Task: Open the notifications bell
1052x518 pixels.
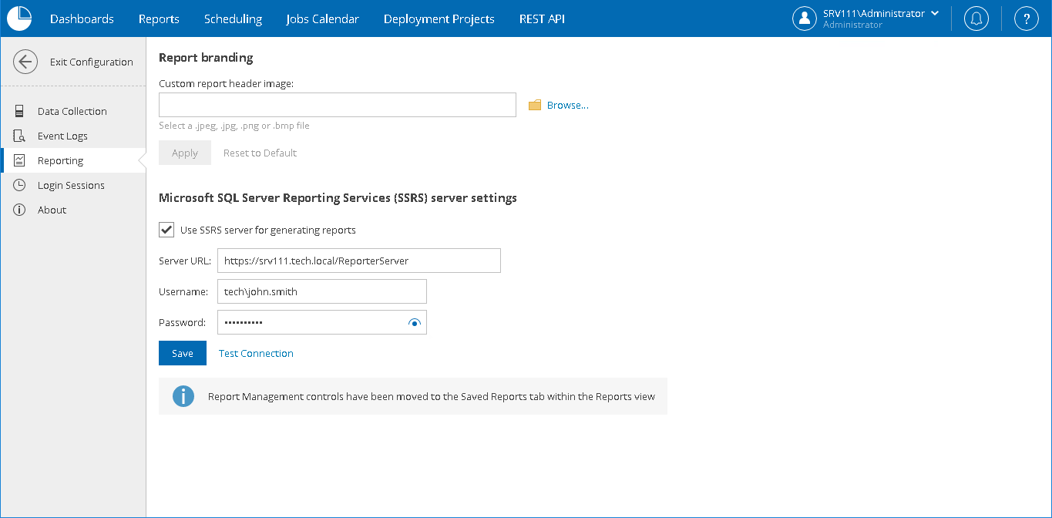Action: (x=976, y=18)
